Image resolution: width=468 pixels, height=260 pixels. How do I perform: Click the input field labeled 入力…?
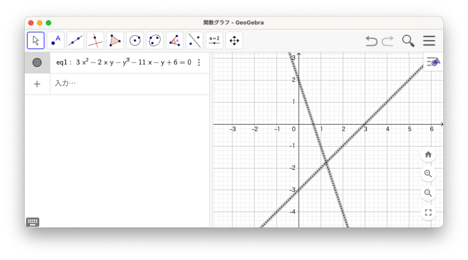pos(128,84)
